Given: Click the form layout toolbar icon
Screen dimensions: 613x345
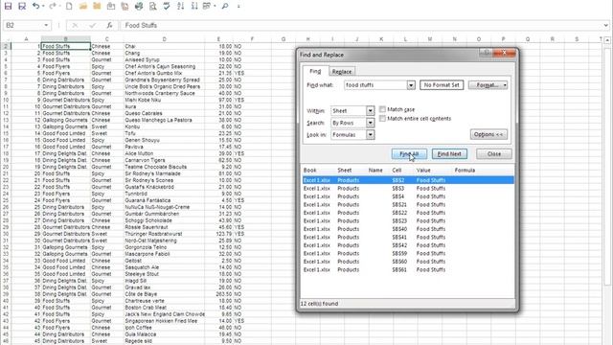Looking at the screenshot, I should 207,7.
